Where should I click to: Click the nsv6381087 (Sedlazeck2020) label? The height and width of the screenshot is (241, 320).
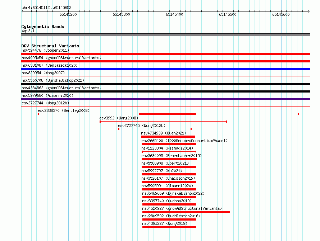coord(50,65)
